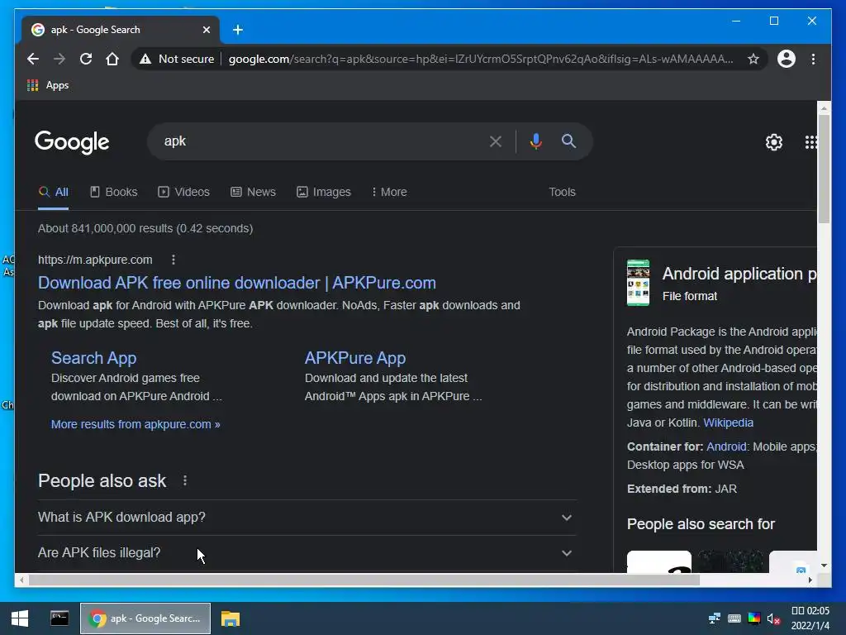This screenshot has height=635, width=846.
Task: Click in the Google search input field
Action: (x=324, y=141)
